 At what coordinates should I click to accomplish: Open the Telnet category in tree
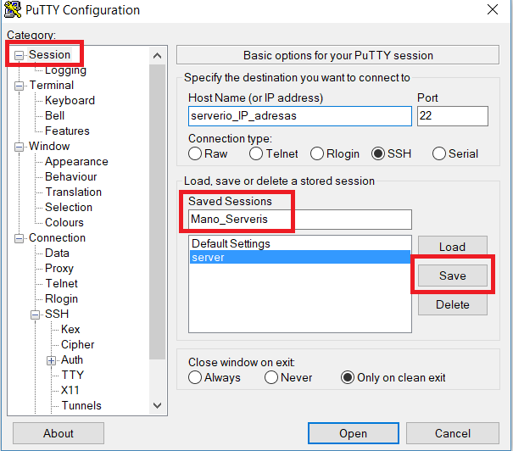click(61, 283)
